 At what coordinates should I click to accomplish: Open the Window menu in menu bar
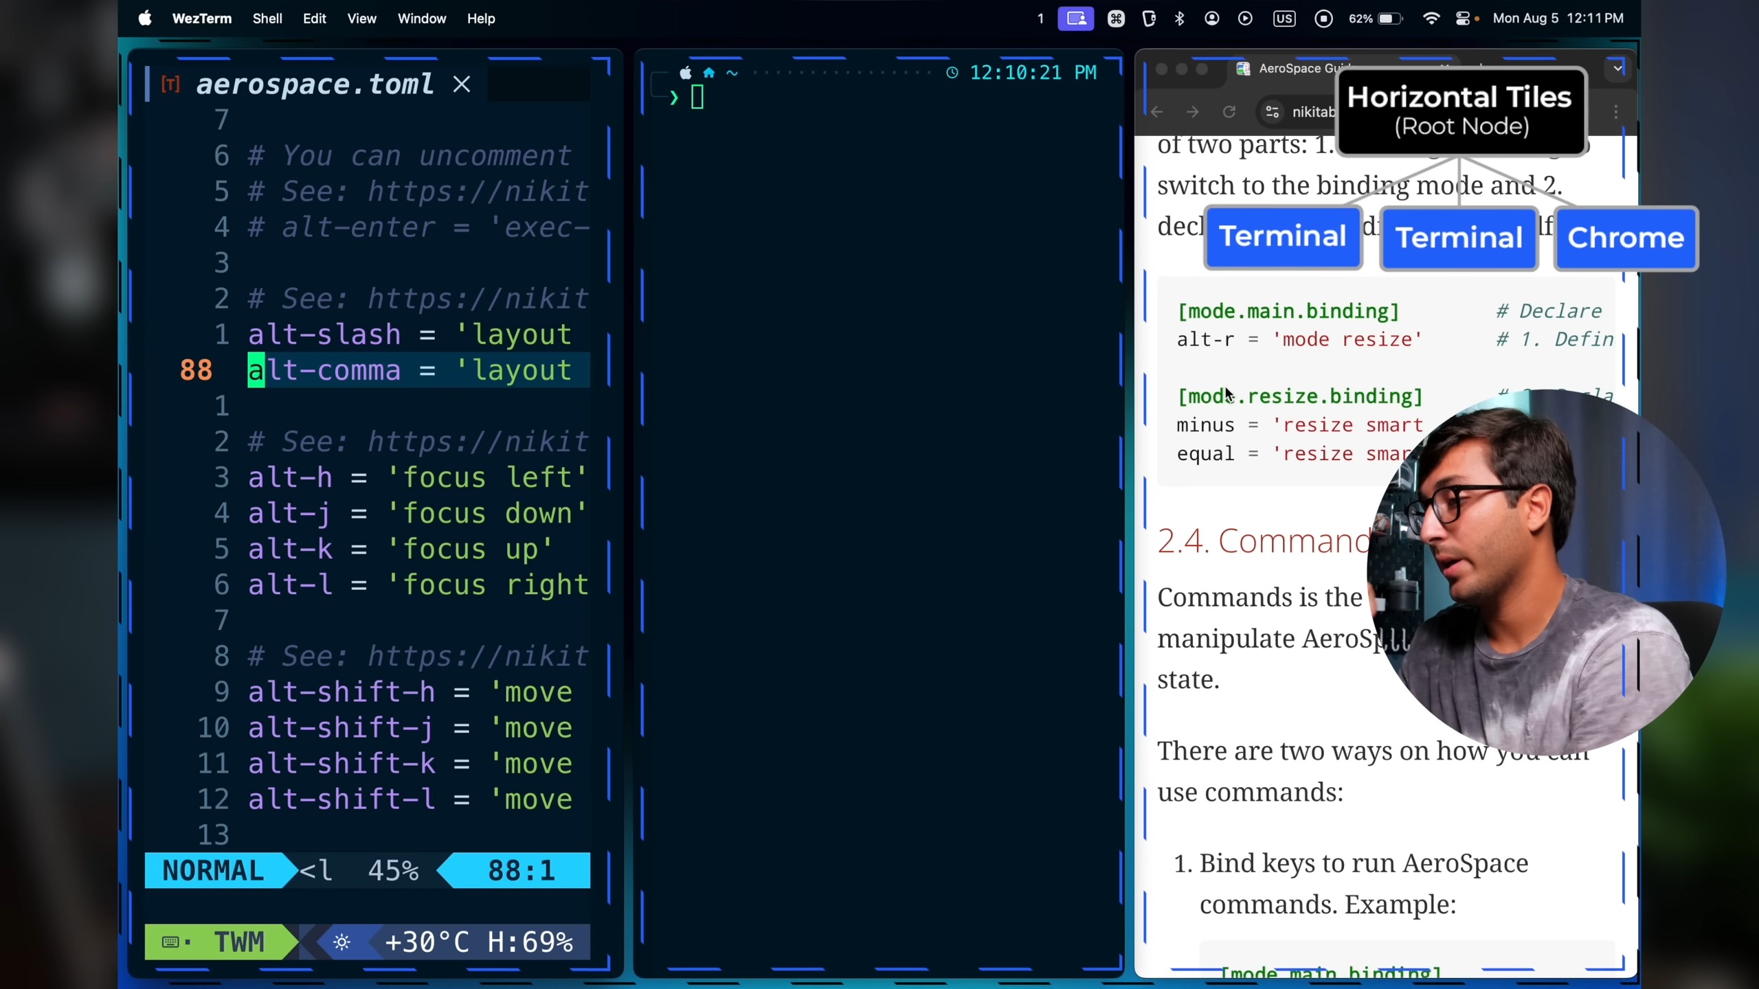point(421,19)
